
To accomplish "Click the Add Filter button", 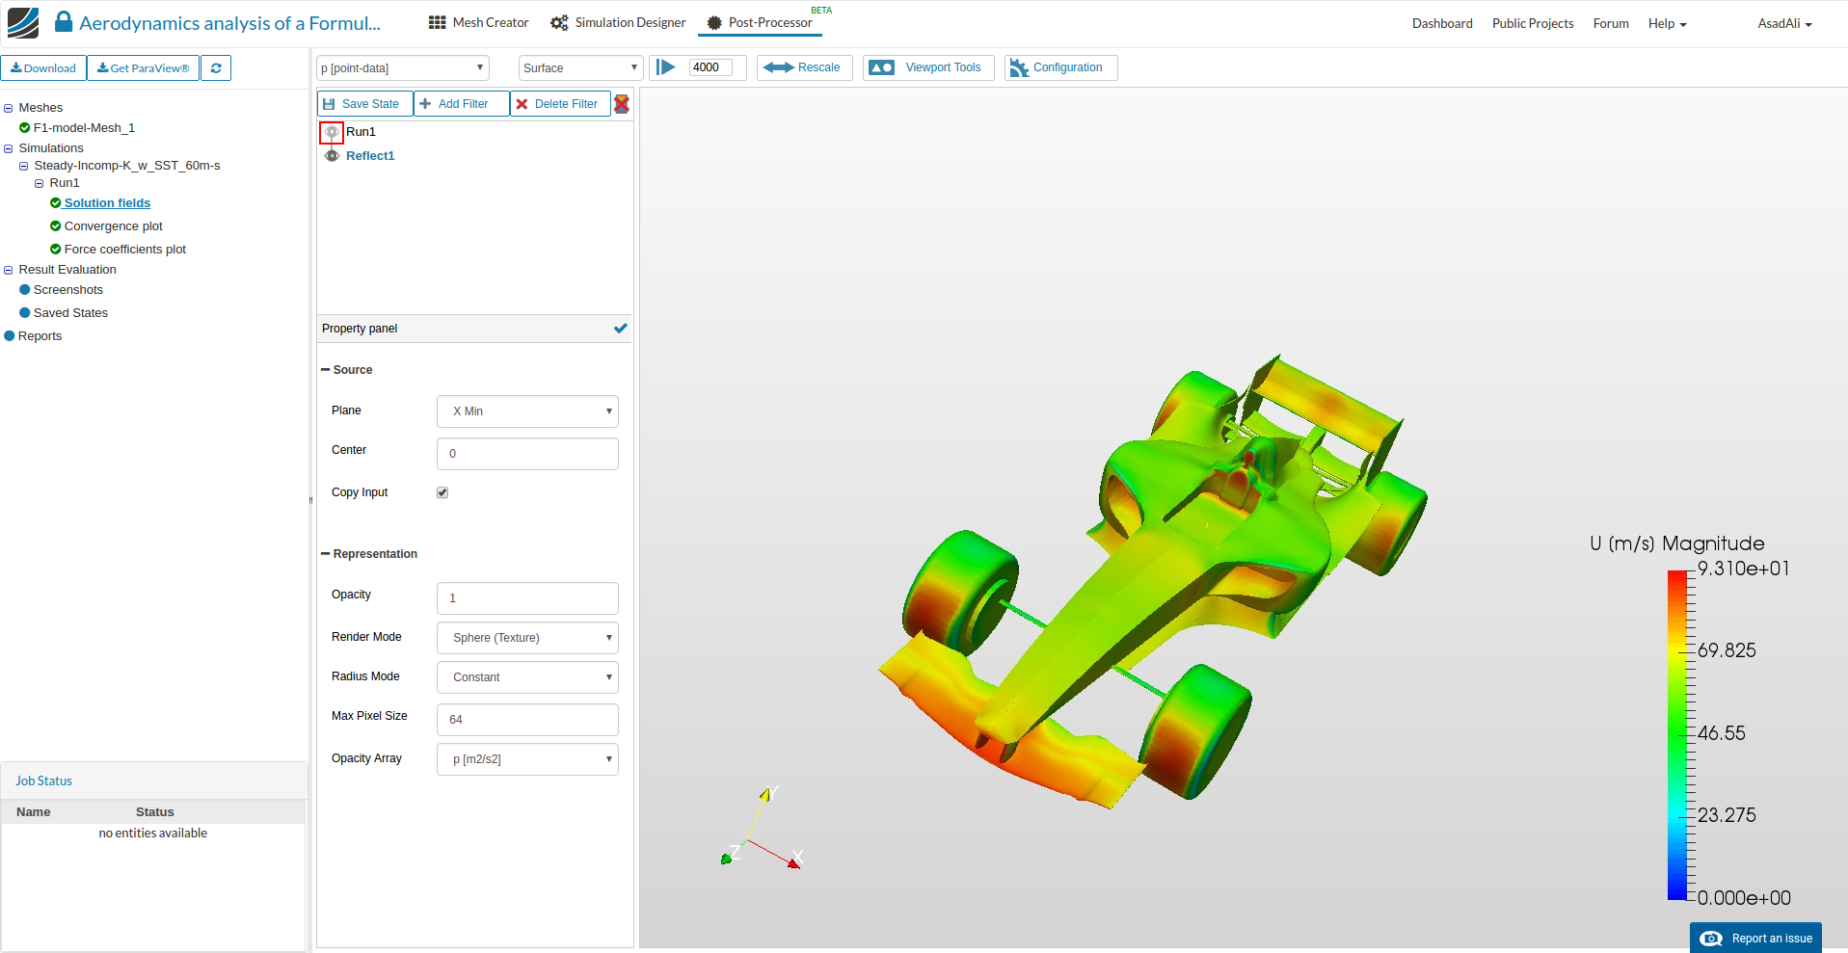I will click(461, 104).
